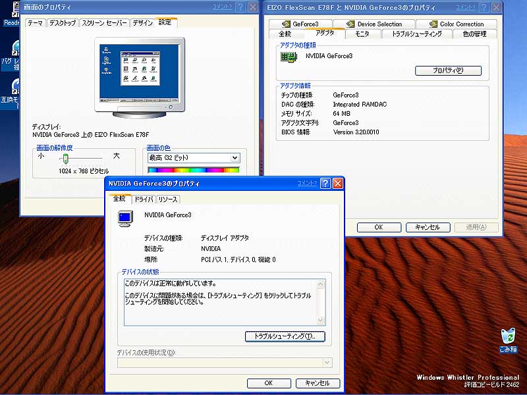Click the screen resolution slider handle
Image resolution: width=527 pixels, height=395 pixels.
65,159
